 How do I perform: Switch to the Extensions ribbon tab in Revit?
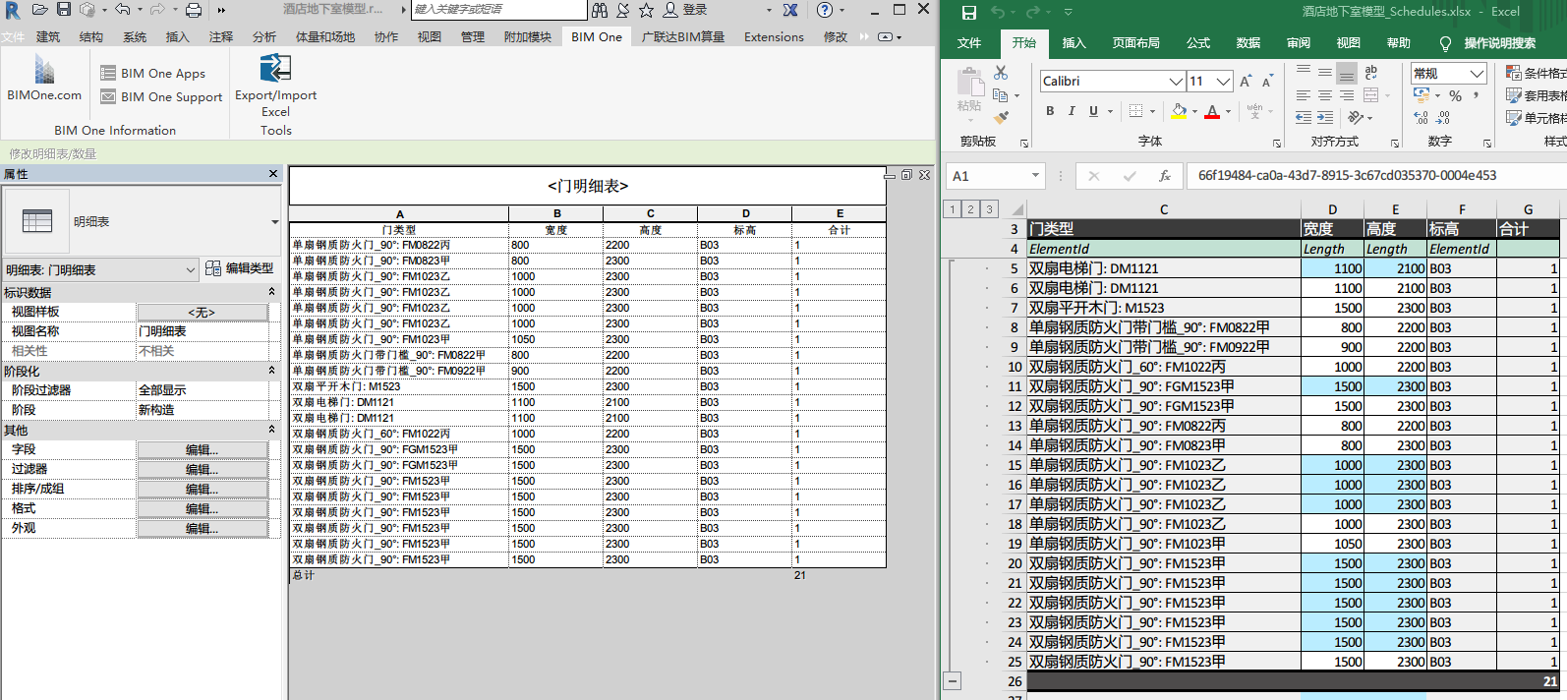pyautogui.click(x=774, y=37)
